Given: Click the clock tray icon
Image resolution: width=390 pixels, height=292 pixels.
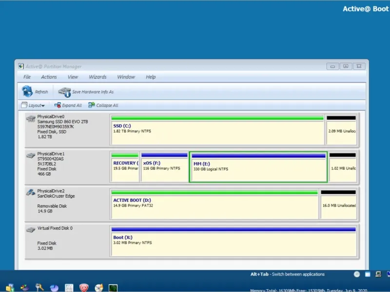Looking at the screenshot, I should click(357, 274).
